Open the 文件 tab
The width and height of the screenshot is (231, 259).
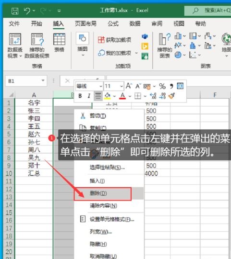coord(14,23)
